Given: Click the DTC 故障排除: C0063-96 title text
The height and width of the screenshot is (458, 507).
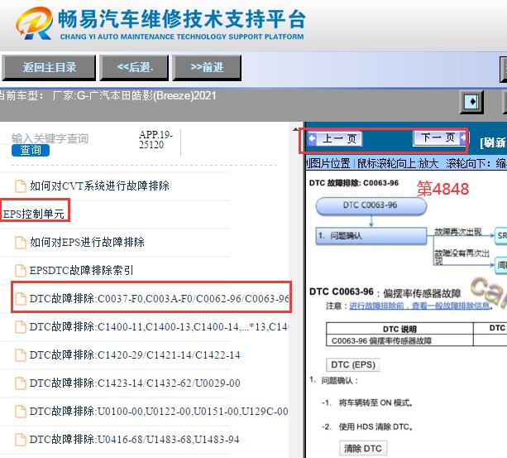Looking at the screenshot, I should [x=354, y=183].
